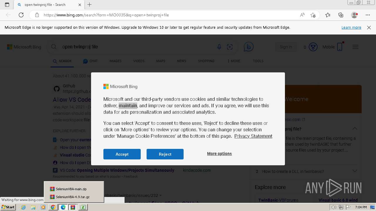
Task: Open Google Chrome from taskbar
Action: [x=53, y=207]
